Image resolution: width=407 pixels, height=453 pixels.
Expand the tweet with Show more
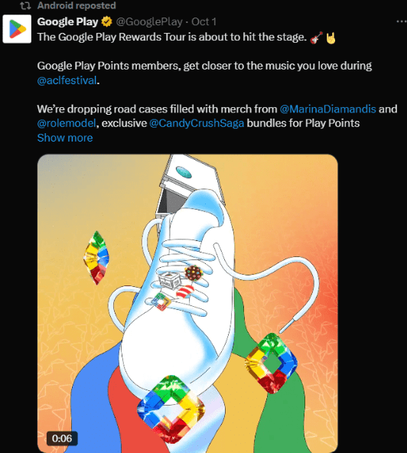click(65, 138)
